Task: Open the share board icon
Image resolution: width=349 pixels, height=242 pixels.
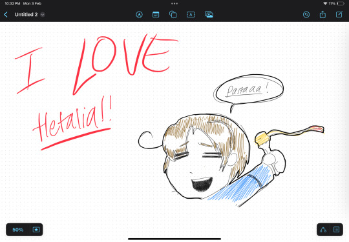Action: 323,15
